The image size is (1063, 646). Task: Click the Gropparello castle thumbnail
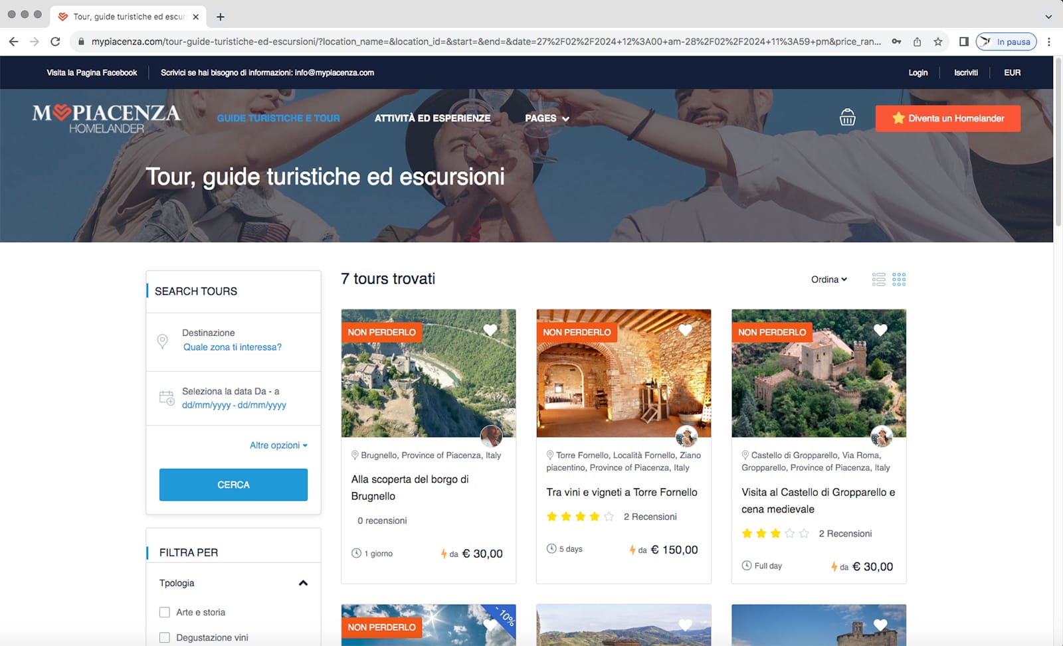pyautogui.click(x=819, y=373)
